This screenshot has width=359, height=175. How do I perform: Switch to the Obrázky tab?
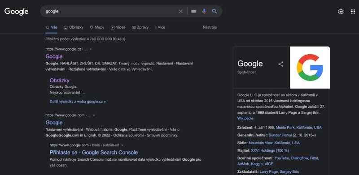coord(74,27)
